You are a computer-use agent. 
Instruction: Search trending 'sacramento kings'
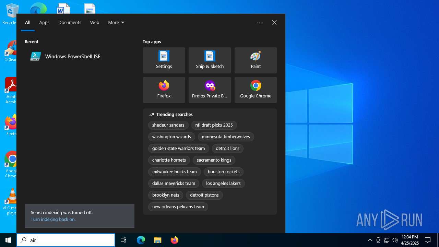pyautogui.click(x=214, y=160)
